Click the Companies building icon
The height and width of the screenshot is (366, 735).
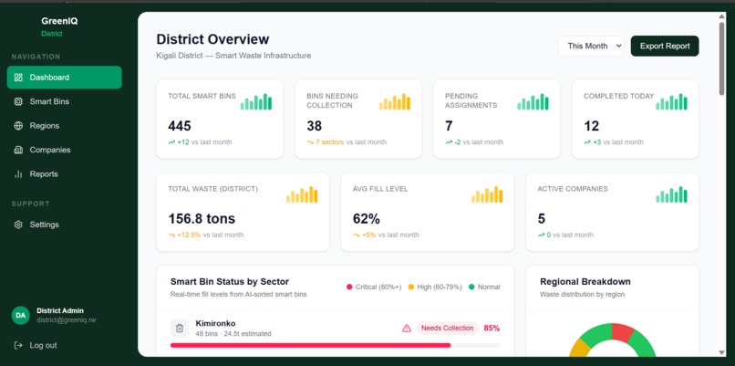18,150
